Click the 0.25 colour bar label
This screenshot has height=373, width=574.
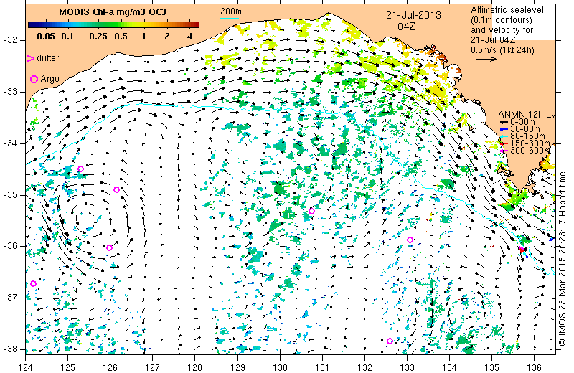point(98,37)
